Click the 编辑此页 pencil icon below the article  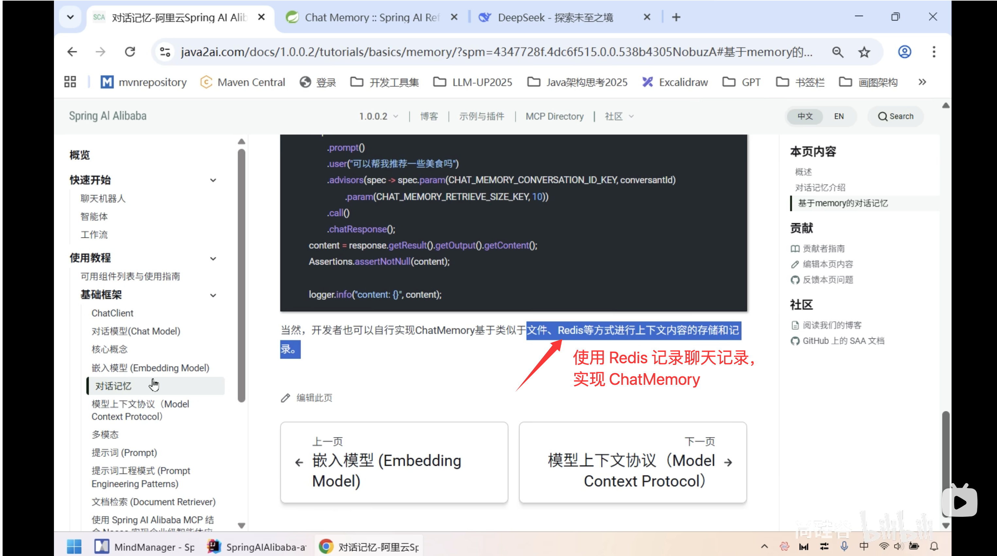pyautogui.click(x=286, y=398)
